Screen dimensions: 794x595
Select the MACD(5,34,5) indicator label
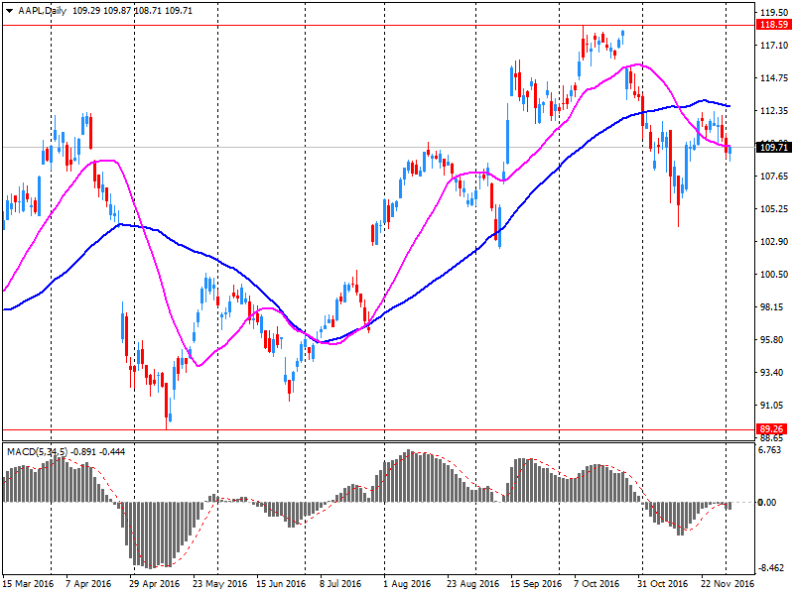(37, 452)
